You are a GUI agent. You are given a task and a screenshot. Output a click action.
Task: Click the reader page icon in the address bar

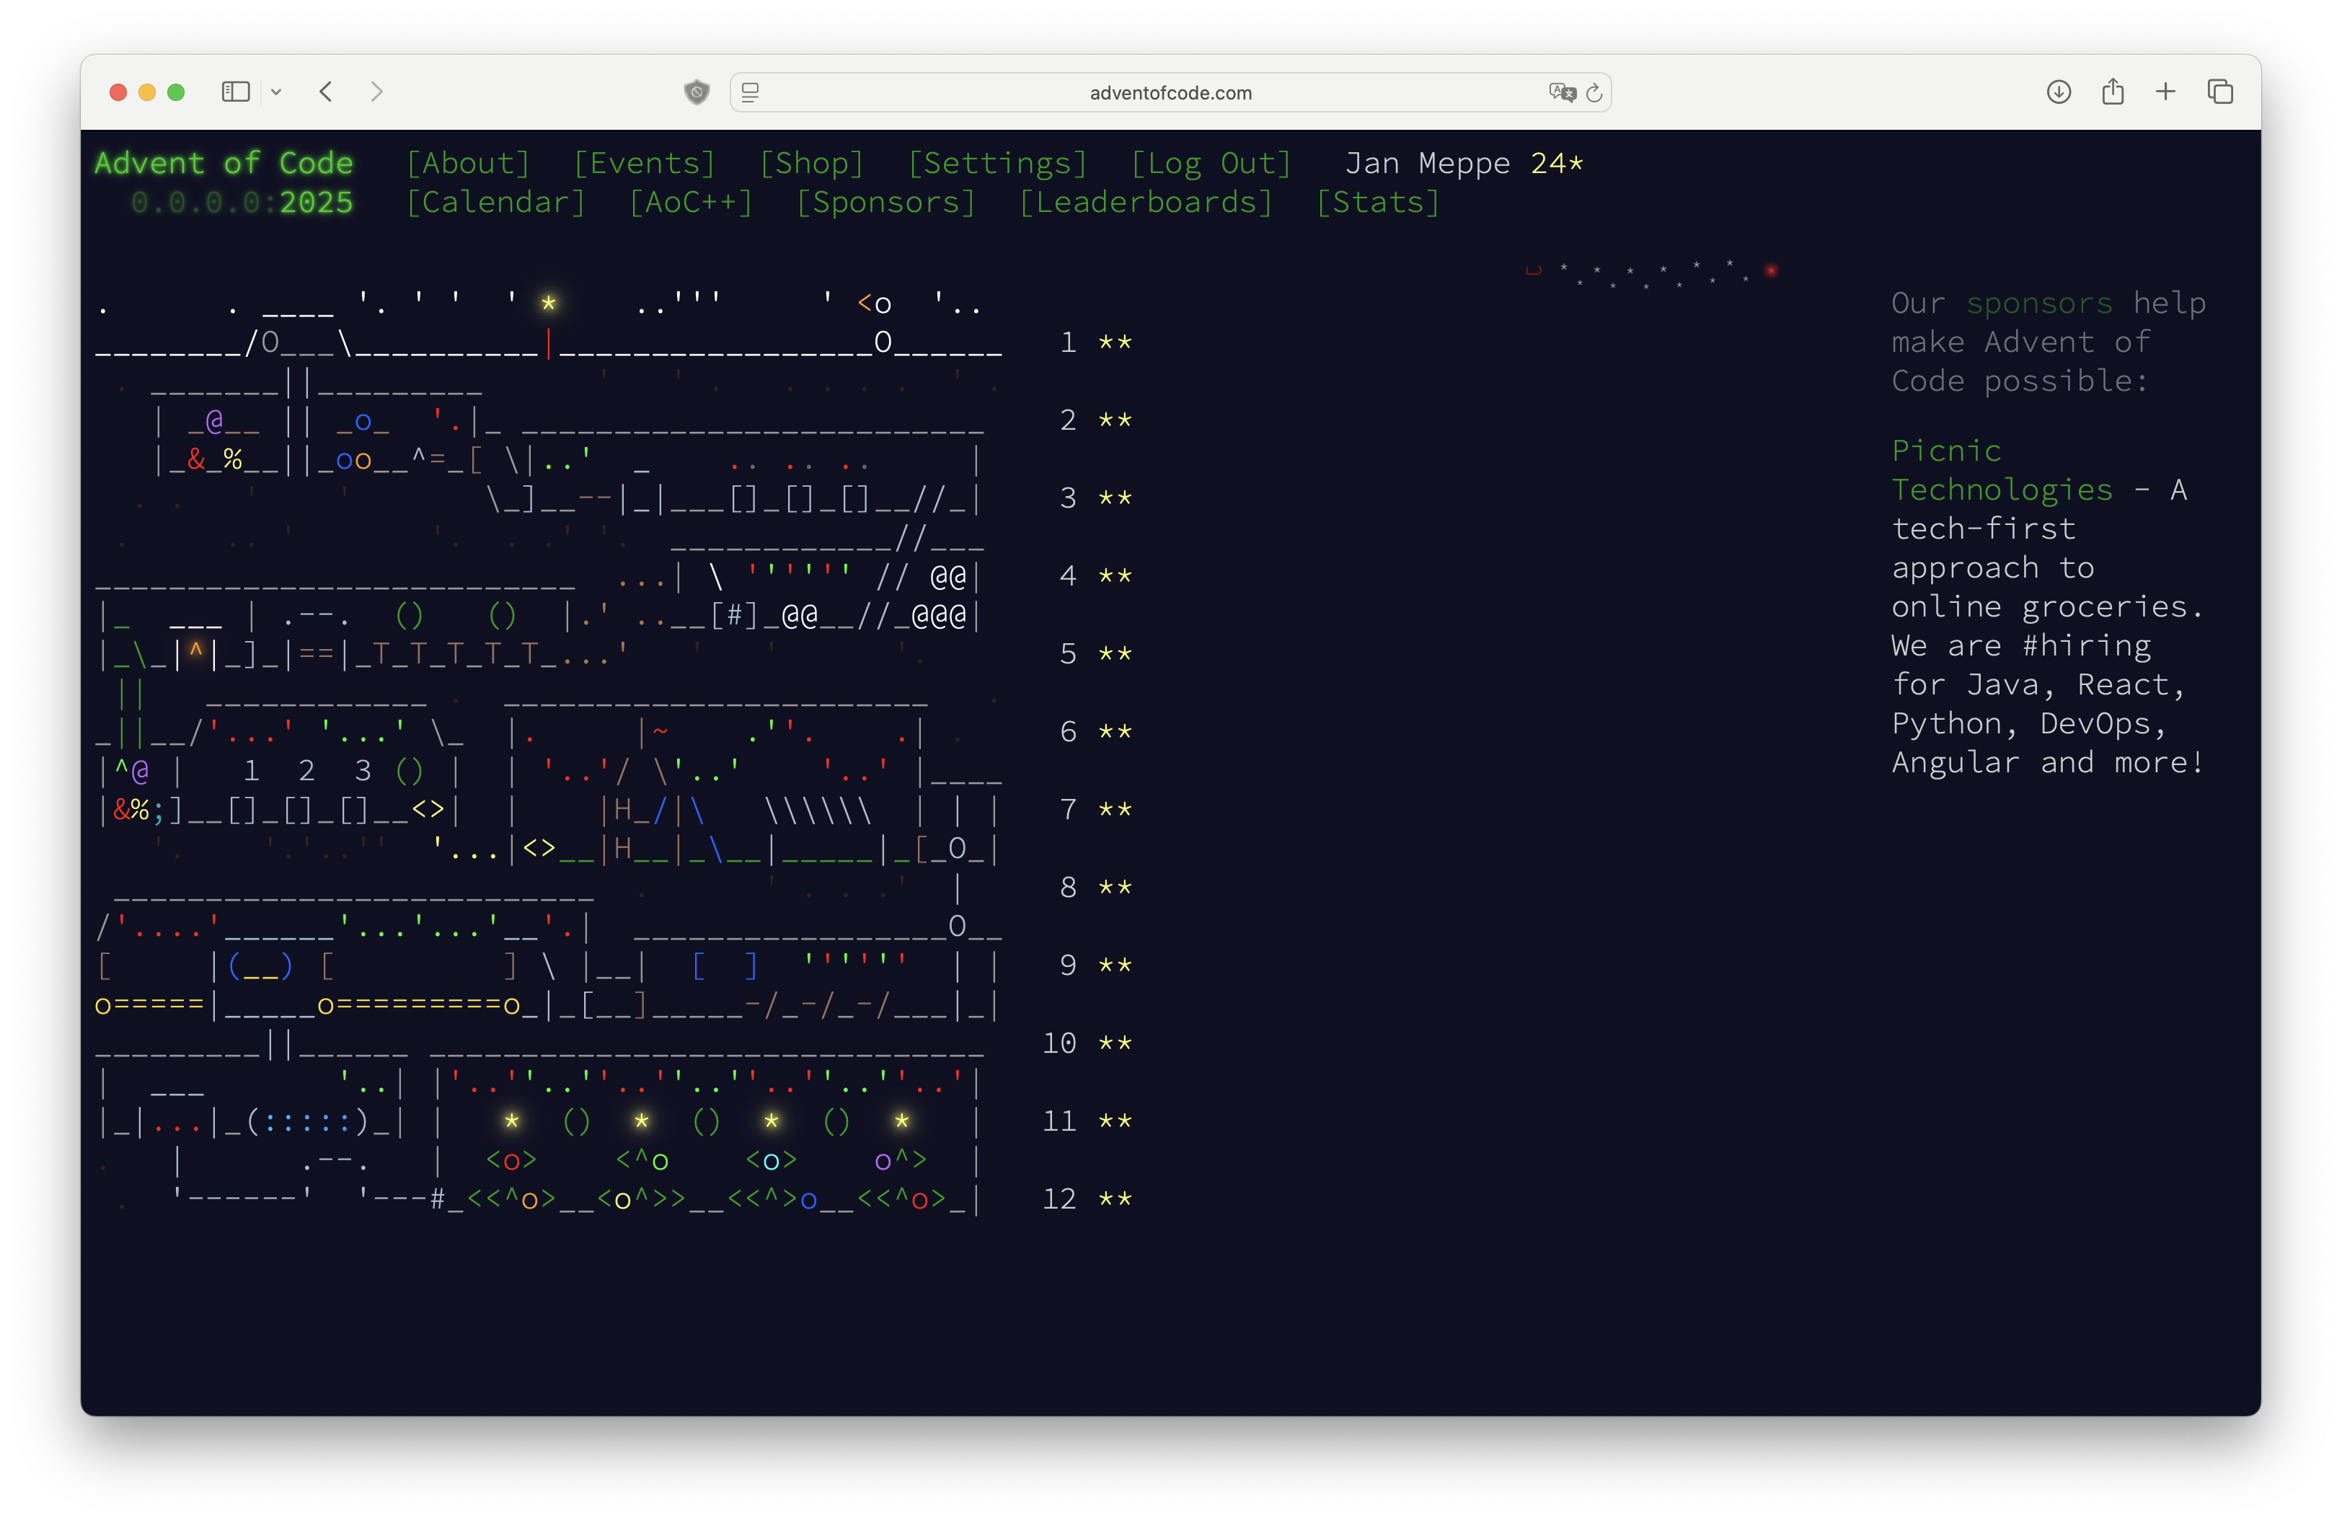pyautogui.click(x=751, y=92)
